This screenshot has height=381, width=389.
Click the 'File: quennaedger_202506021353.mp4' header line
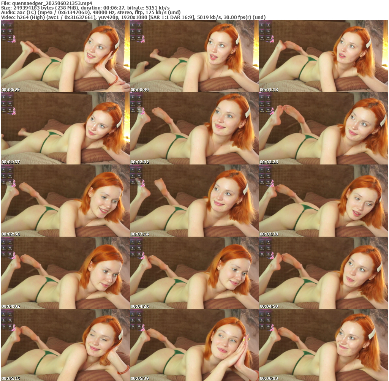point(47,3)
